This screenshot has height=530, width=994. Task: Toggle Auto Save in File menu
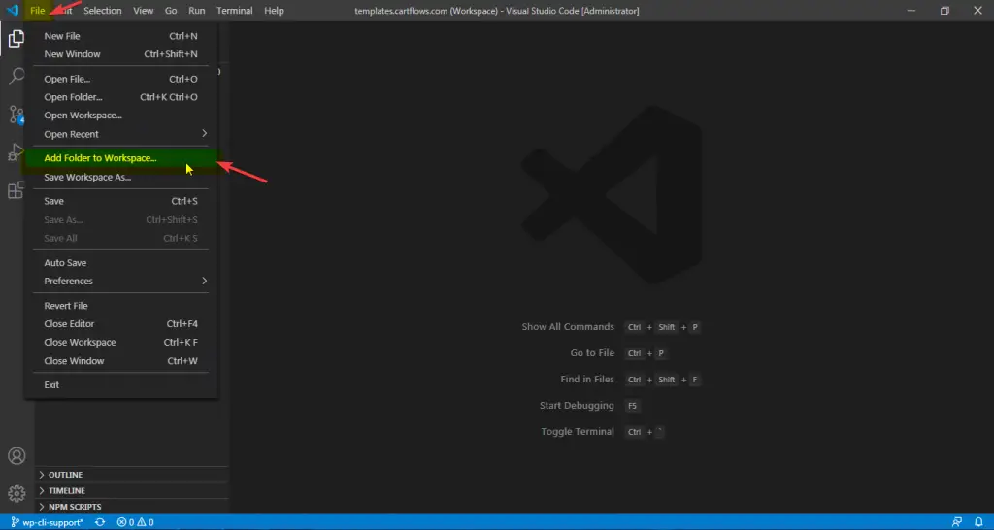[x=120, y=262]
